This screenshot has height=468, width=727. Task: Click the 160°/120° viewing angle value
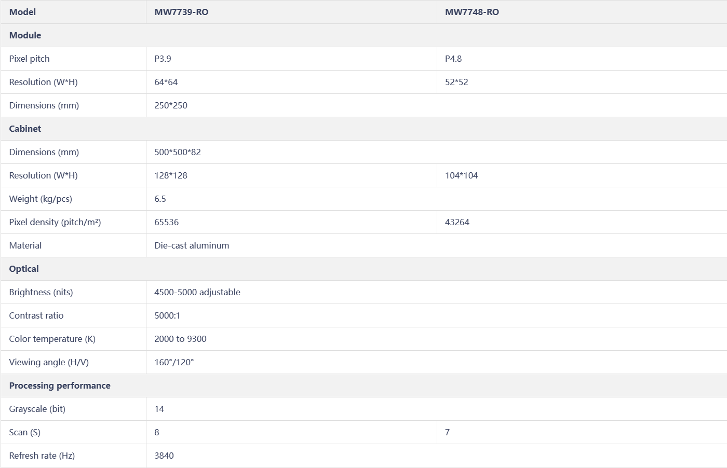174,362
